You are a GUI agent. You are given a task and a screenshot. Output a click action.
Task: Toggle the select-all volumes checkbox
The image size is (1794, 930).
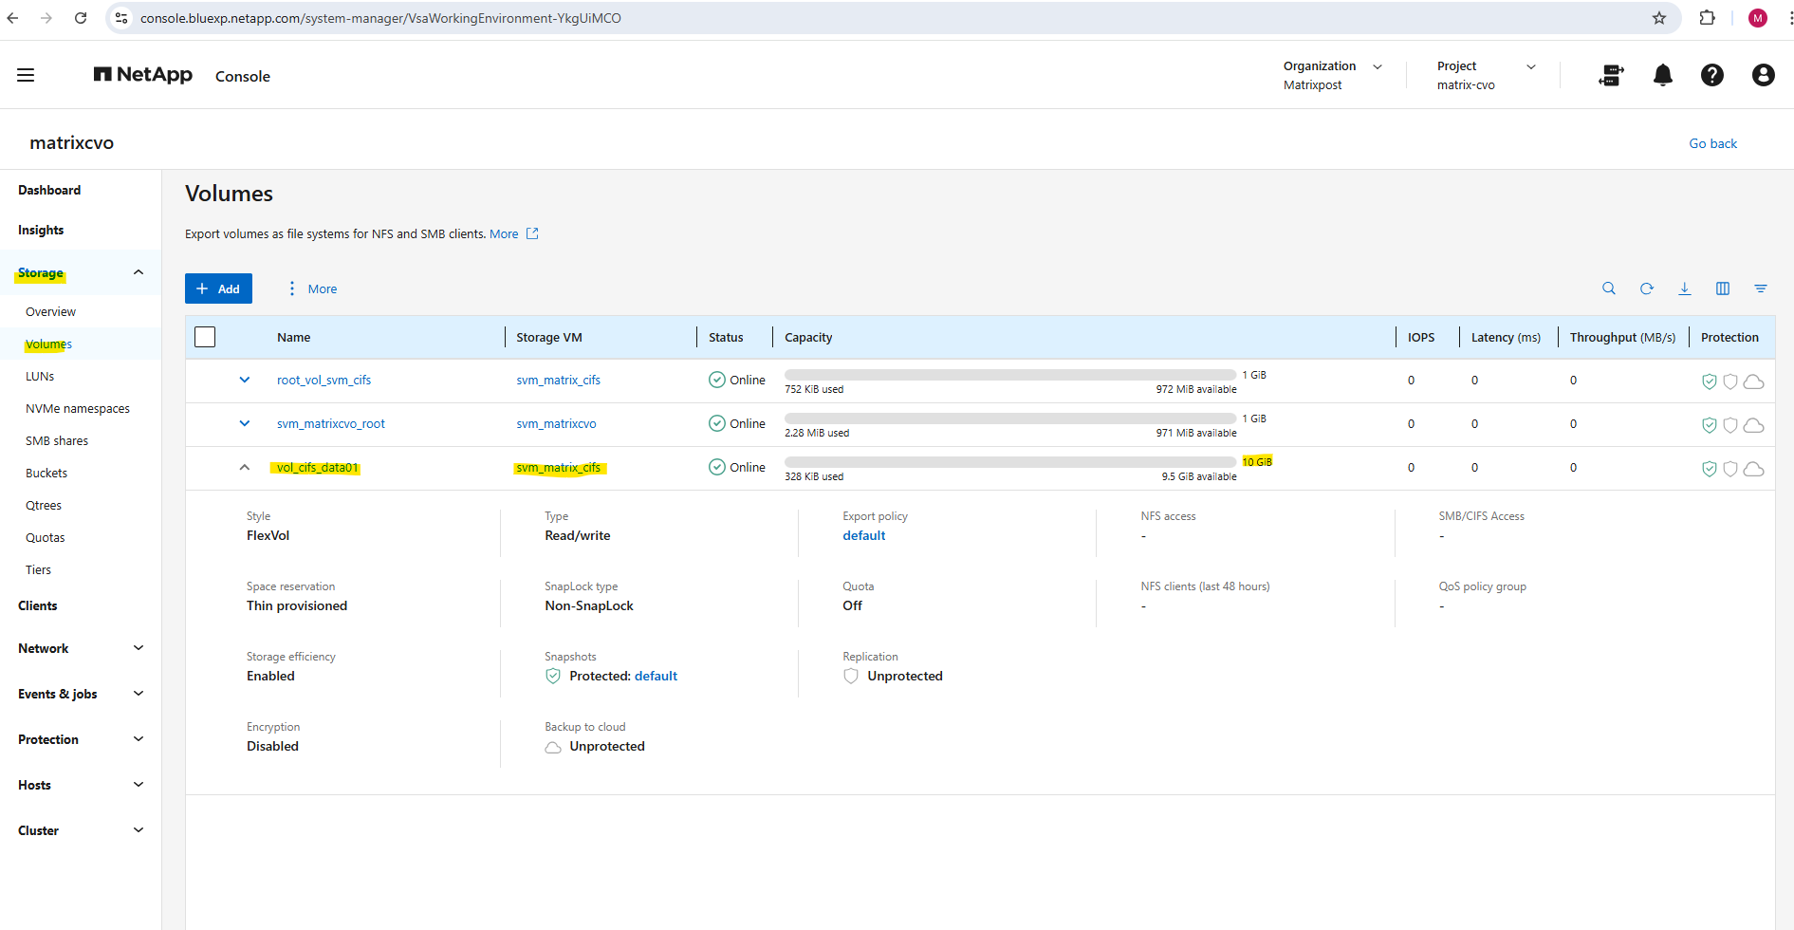(205, 337)
